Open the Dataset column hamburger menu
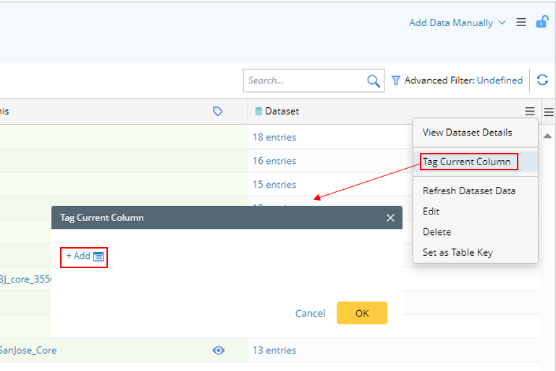 point(530,112)
